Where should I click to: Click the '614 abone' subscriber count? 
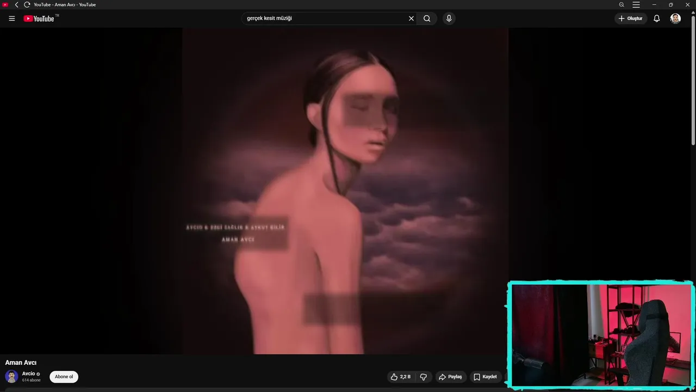[32, 380]
